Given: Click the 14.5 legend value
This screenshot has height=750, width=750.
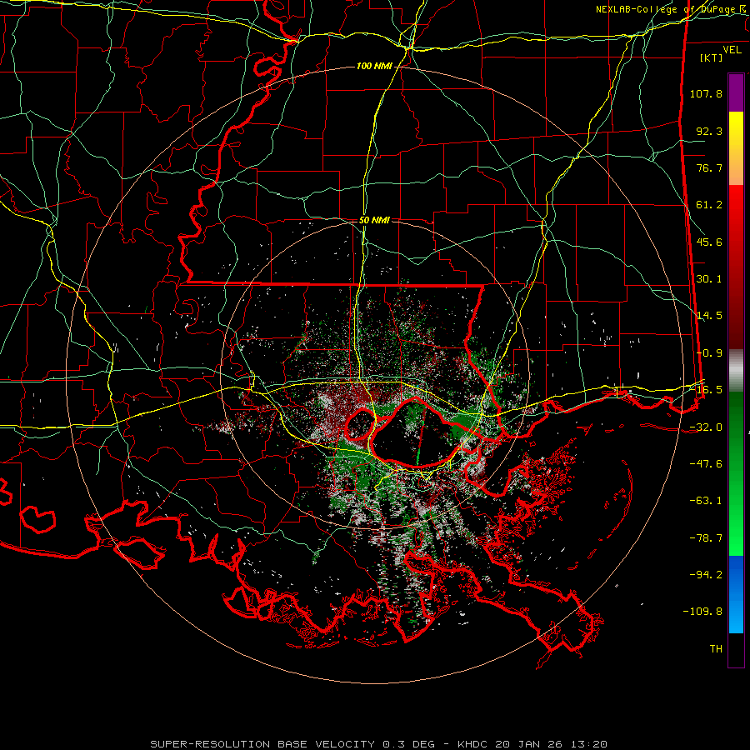Looking at the screenshot, I should click(x=709, y=316).
